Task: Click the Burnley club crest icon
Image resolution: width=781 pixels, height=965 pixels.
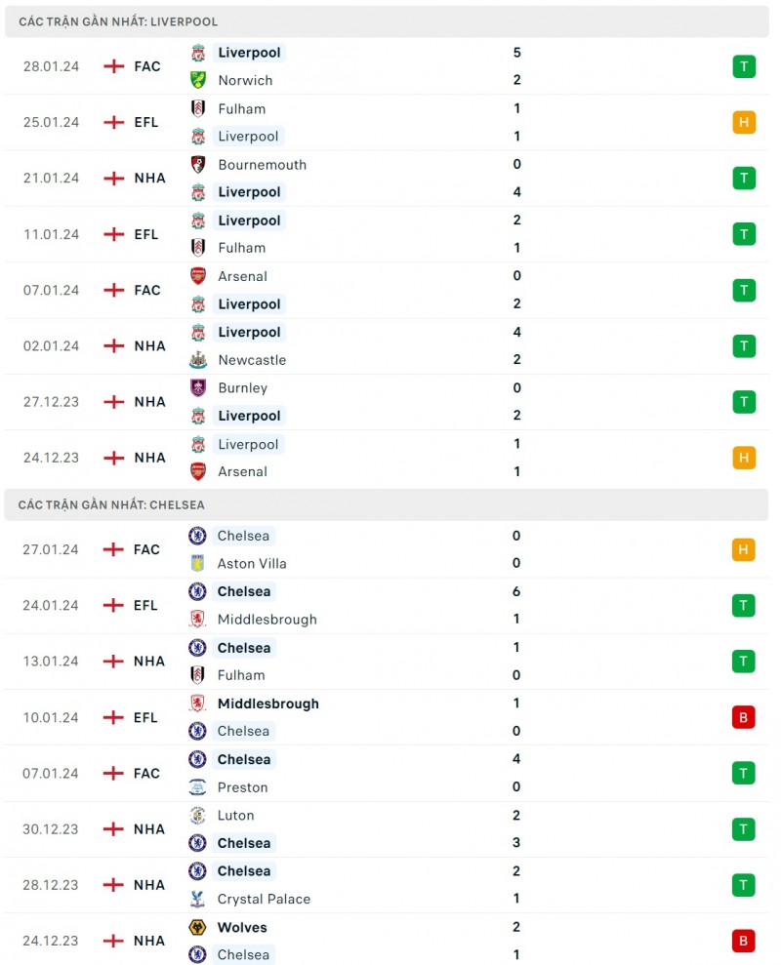Action: pos(198,387)
